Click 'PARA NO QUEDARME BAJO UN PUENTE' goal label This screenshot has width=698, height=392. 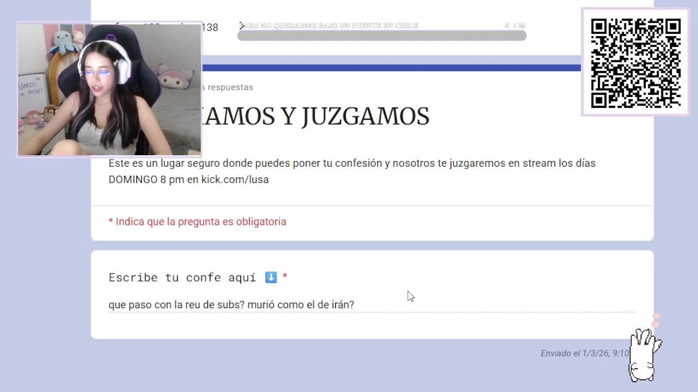point(329,26)
